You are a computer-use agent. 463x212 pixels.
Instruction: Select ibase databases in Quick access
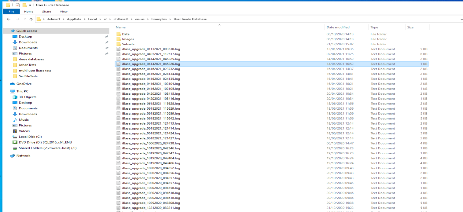click(31, 59)
